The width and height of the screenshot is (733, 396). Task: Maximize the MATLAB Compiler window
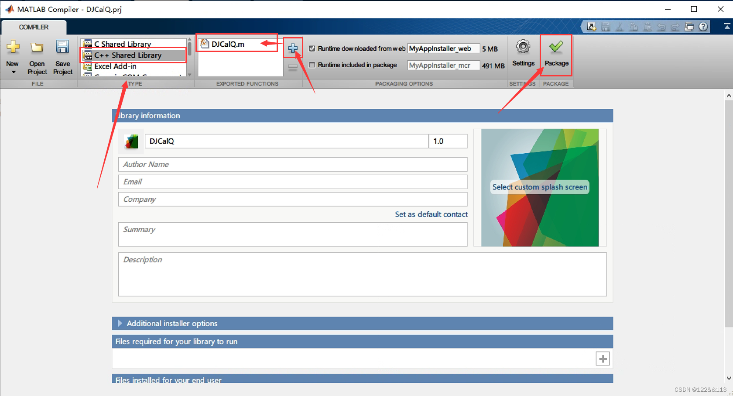click(x=694, y=9)
